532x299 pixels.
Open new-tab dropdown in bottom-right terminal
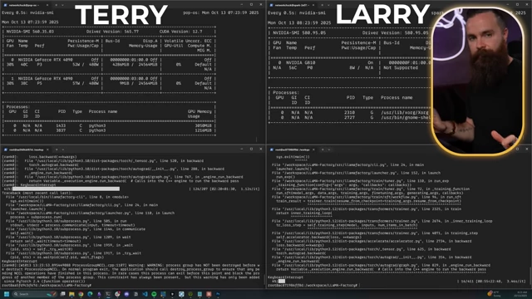pos(329,149)
